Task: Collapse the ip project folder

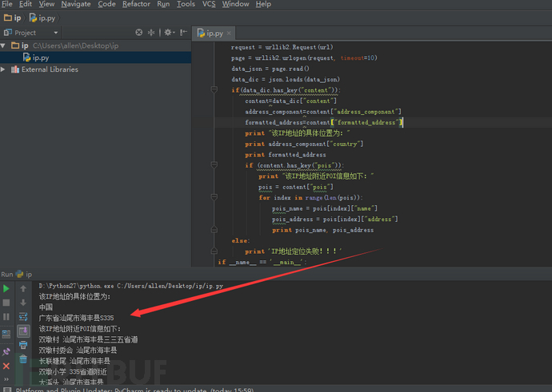Action: tap(3, 46)
